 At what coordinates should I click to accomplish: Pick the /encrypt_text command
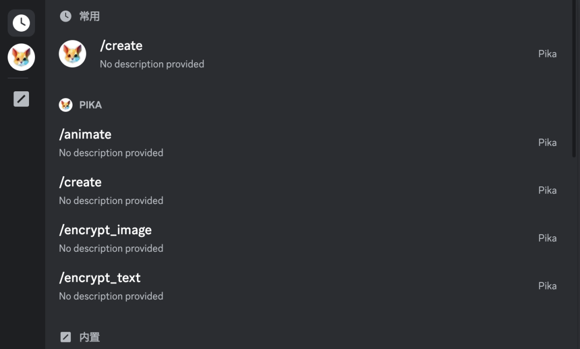coord(100,278)
